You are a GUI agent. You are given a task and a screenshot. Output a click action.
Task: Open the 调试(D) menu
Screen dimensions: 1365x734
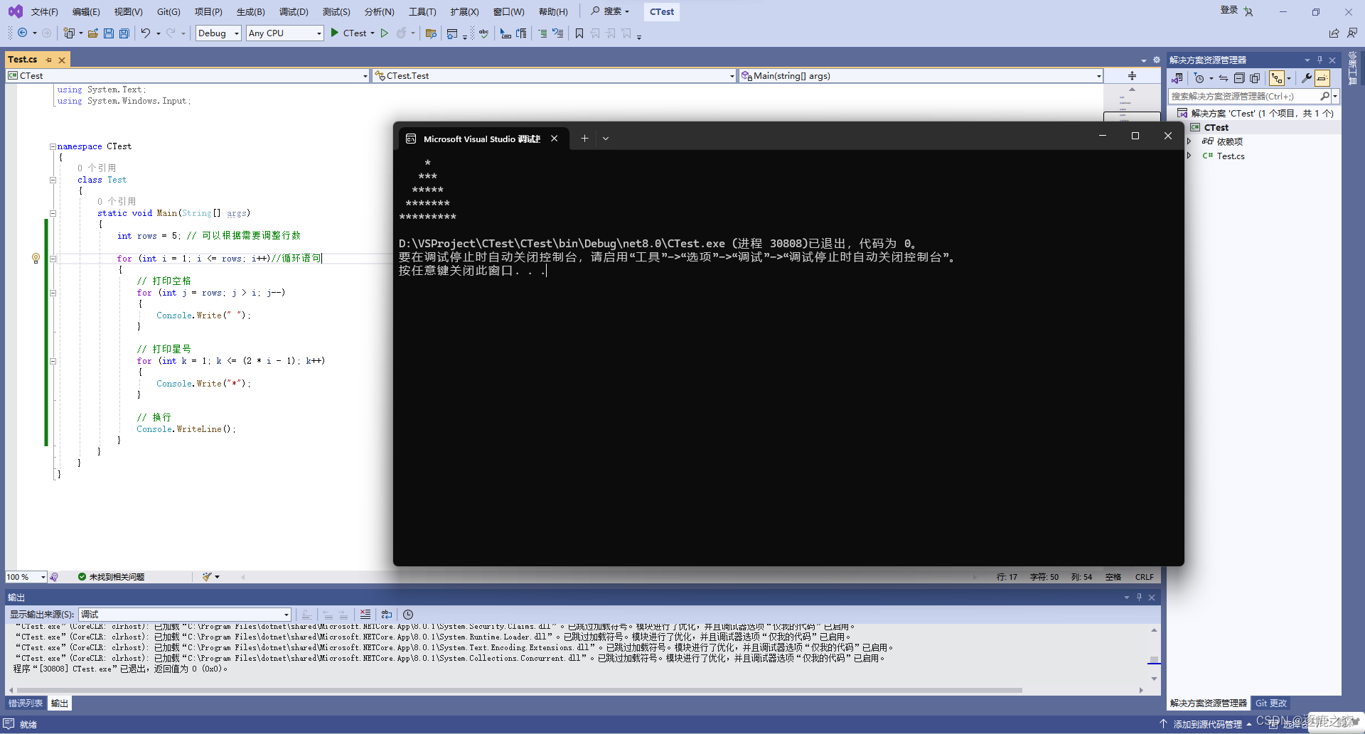click(294, 12)
